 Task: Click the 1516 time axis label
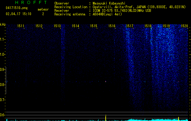(112, 26)
